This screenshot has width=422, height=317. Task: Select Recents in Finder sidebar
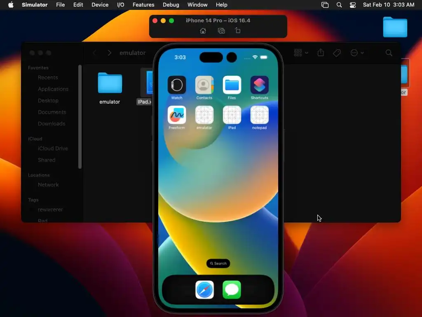click(48, 77)
